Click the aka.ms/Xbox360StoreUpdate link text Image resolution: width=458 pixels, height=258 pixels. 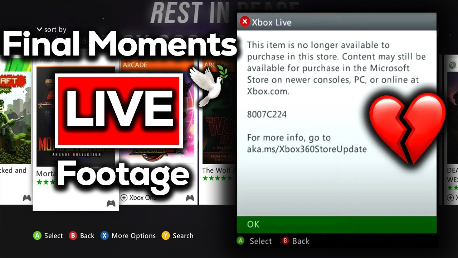[x=307, y=149]
